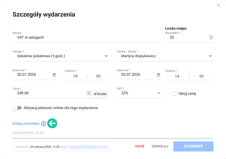Click the Dodaj uczestnika link

pos(26,123)
